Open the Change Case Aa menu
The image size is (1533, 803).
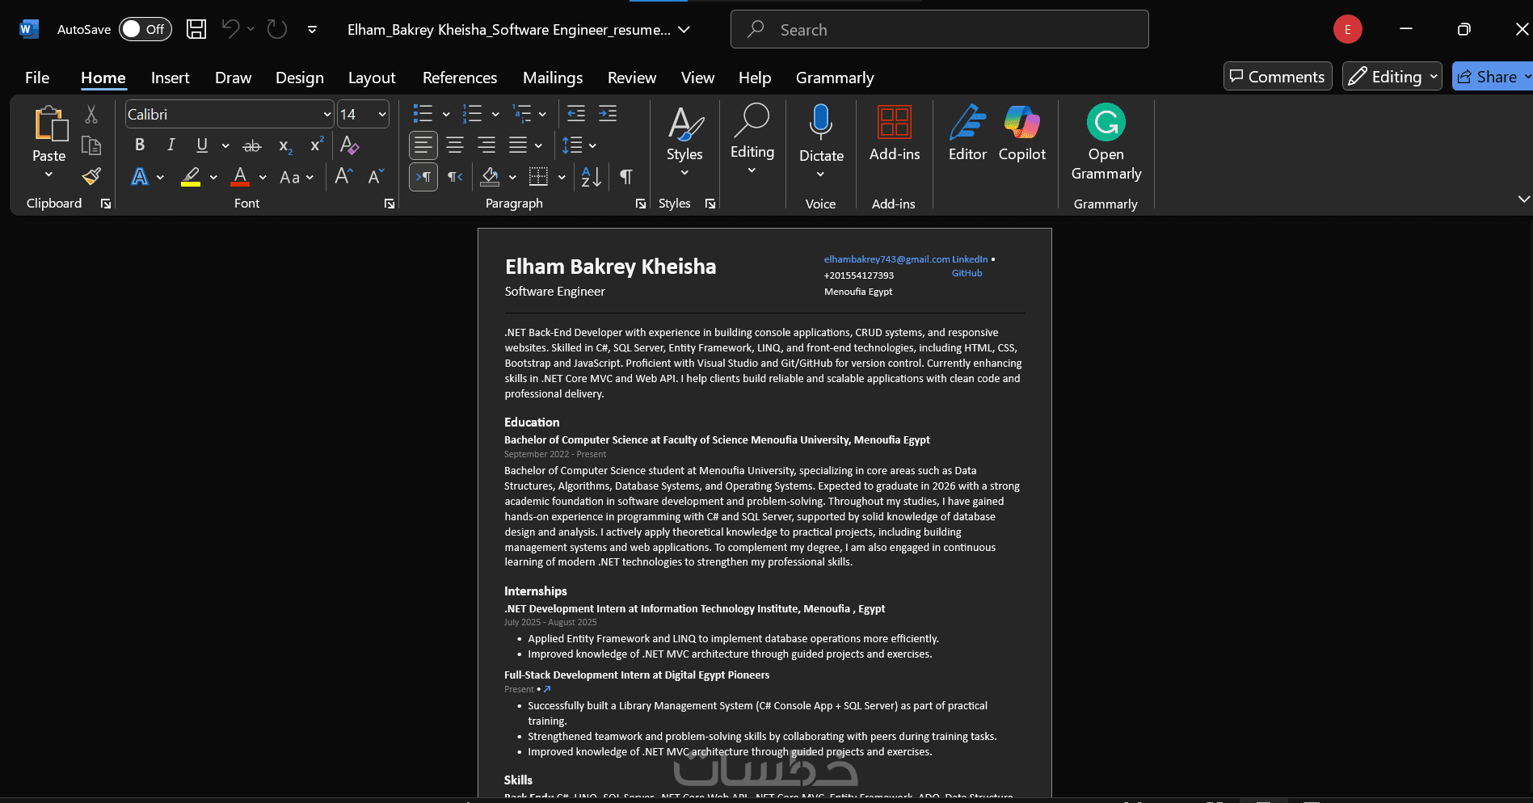[x=296, y=177]
